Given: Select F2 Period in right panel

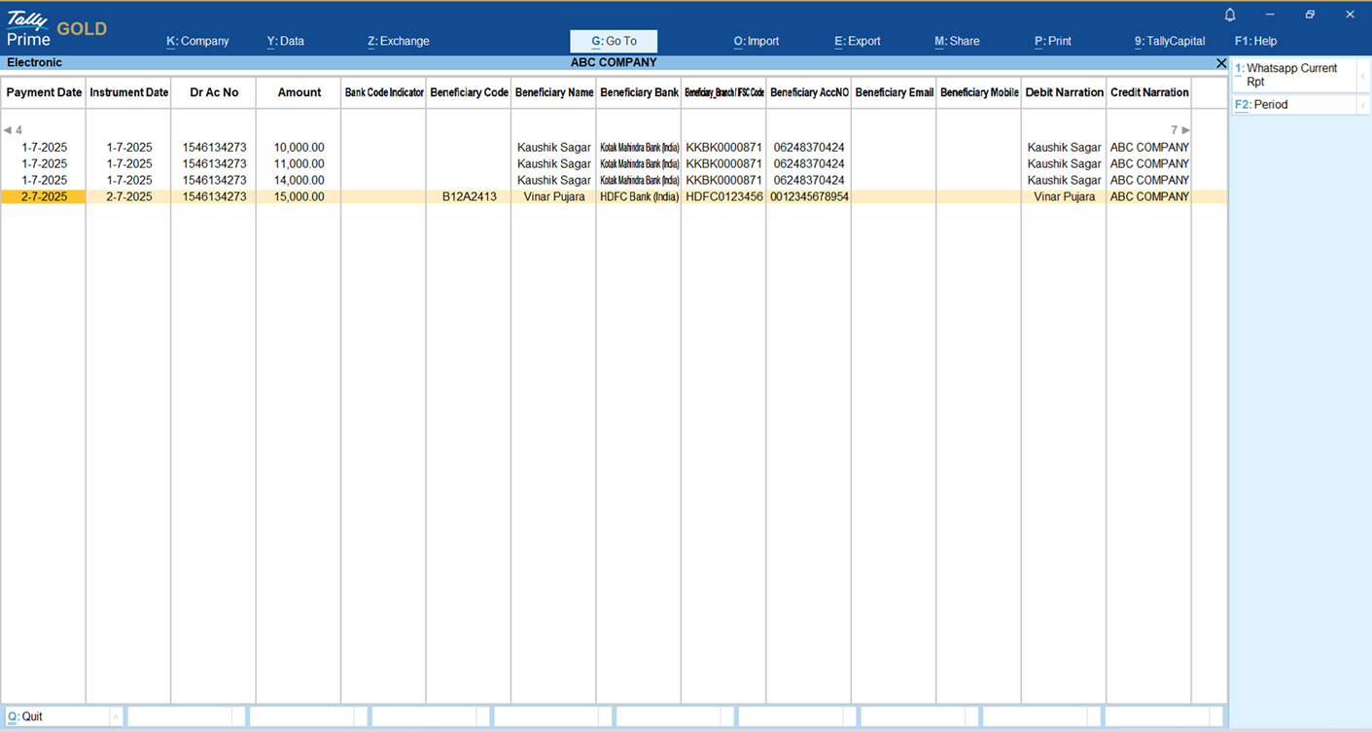Looking at the screenshot, I should [x=1293, y=105].
